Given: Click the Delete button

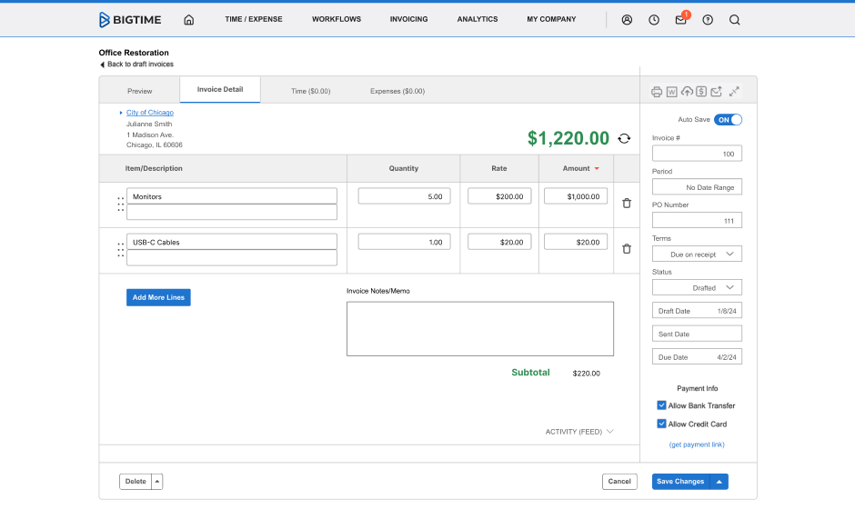Looking at the screenshot, I should coord(136,482).
